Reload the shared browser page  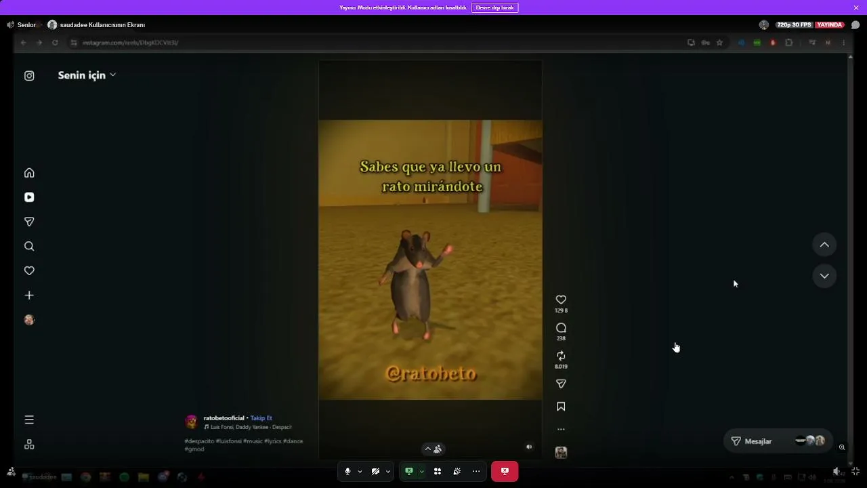(x=55, y=43)
